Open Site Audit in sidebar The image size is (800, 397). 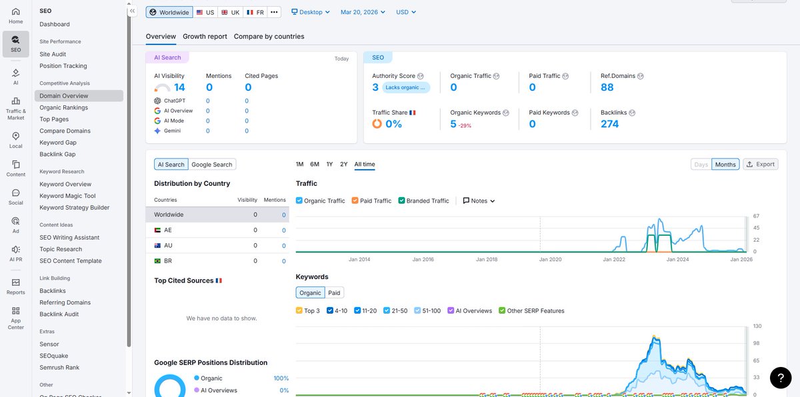tap(53, 55)
